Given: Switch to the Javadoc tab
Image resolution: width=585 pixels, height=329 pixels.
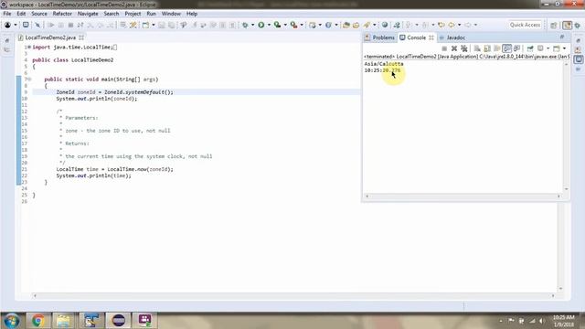Looking at the screenshot, I should pyautogui.click(x=452, y=37).
